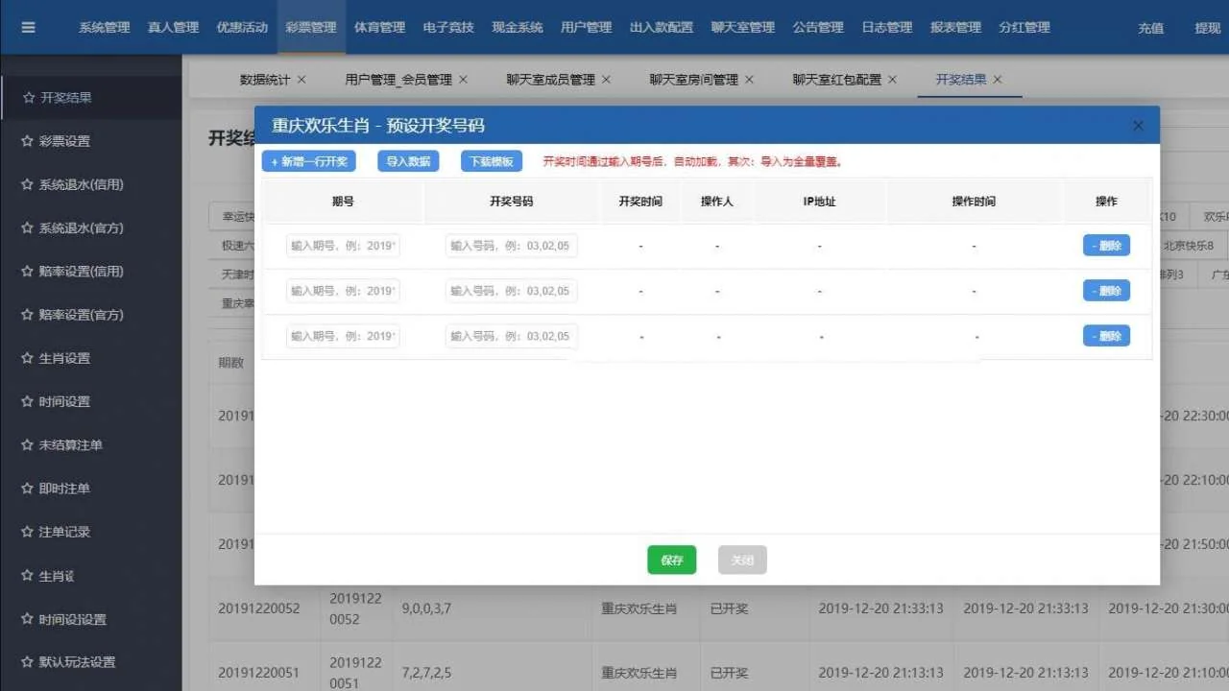Focus the first row 期号 input field
Image resolution: width=1229 pixels, height=691 pixels.
pos(343,246)
